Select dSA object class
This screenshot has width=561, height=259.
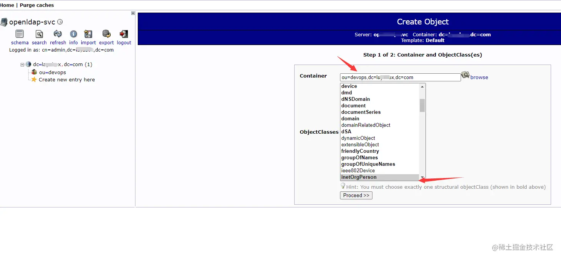click(x=380, y=132)
